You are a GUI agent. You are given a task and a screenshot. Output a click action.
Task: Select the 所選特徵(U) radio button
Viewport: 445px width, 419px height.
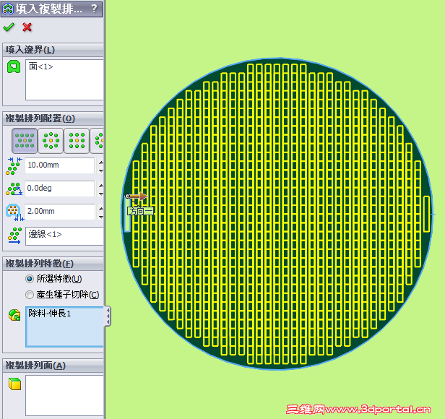(29, 279)
